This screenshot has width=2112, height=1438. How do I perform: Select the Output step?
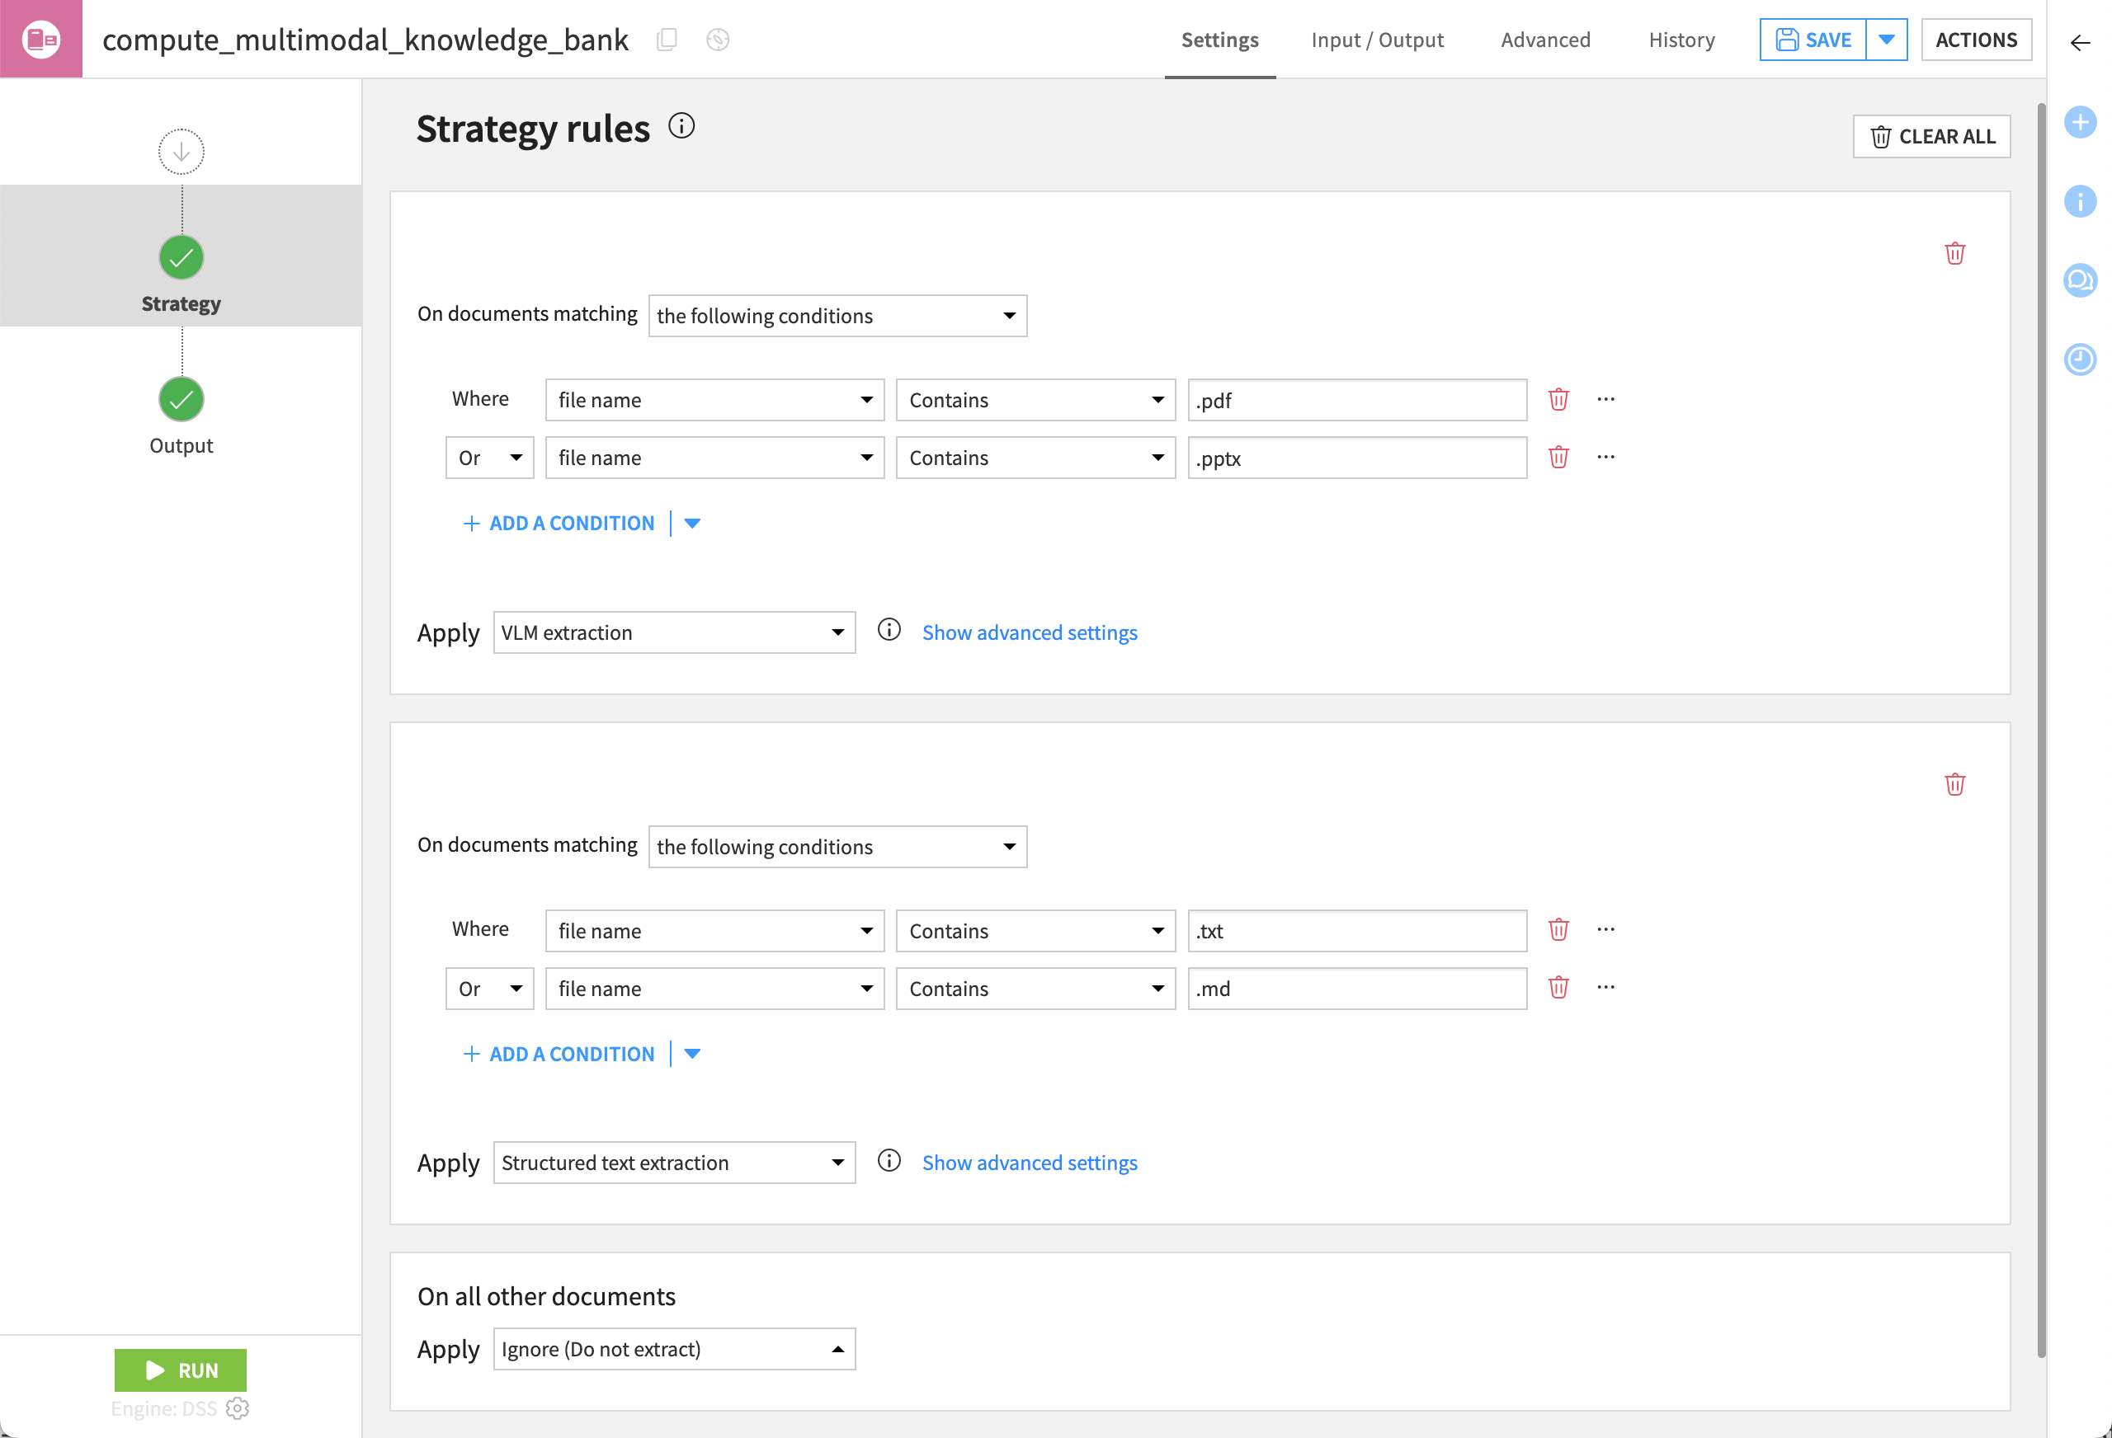point(181,418)
